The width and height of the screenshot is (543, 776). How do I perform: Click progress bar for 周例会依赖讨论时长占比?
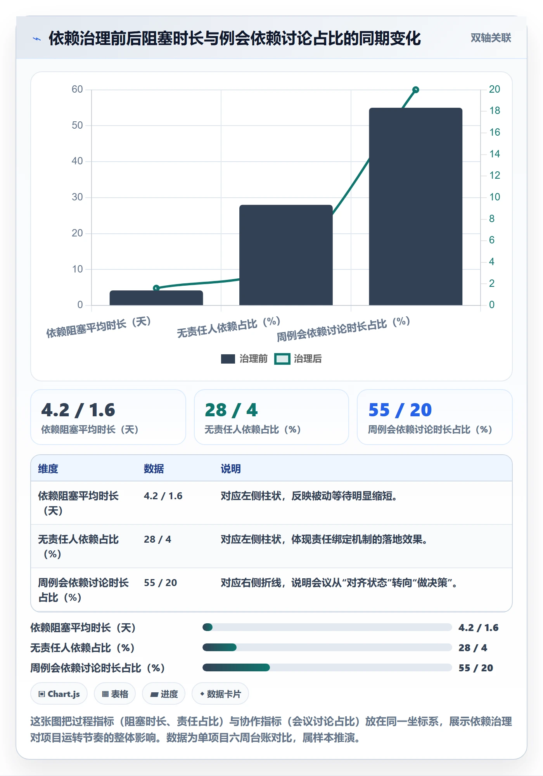point(327,667)
